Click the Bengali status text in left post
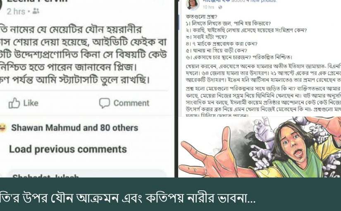The image size is (341, 211). tap(83, 55)
